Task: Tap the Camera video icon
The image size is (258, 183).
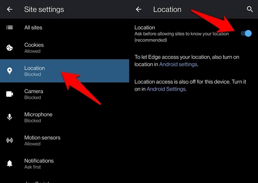Action: point(9,94)
